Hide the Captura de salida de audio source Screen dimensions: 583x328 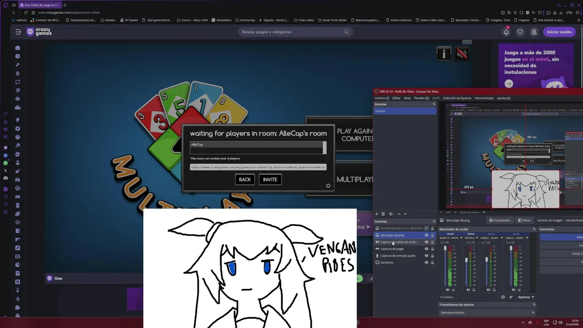tap(426, 242)
